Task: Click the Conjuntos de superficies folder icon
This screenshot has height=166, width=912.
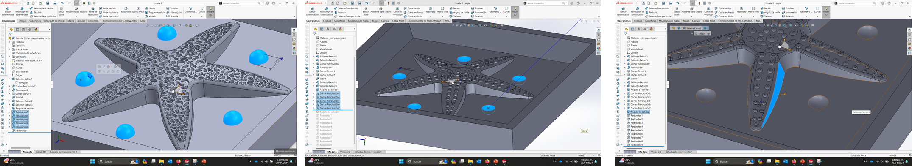Action: pos(14,53)
